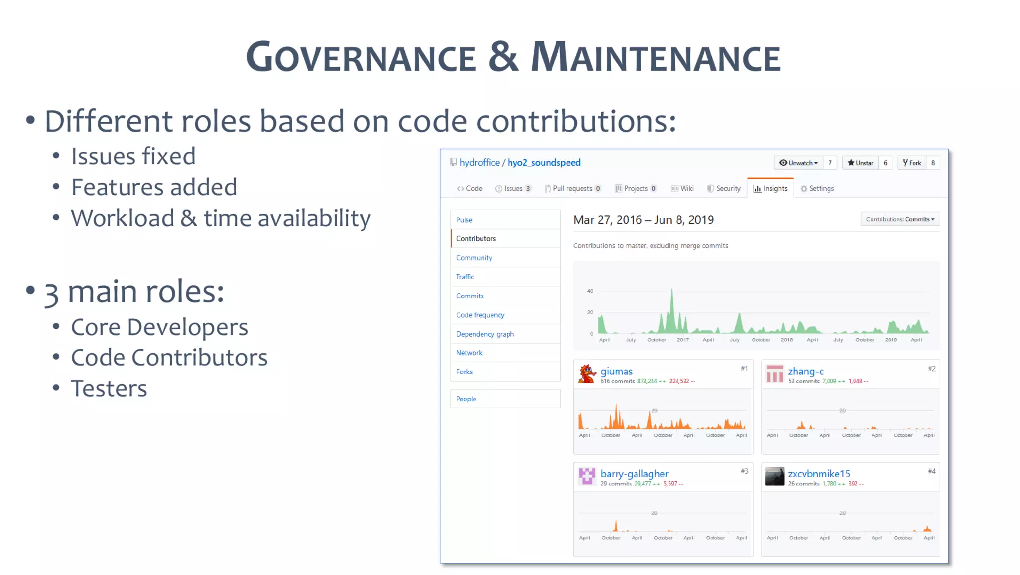Click the repository book icon
The height and width of the screenshot is (575, 1020).
pyautogui.click(x=454, y=162)
